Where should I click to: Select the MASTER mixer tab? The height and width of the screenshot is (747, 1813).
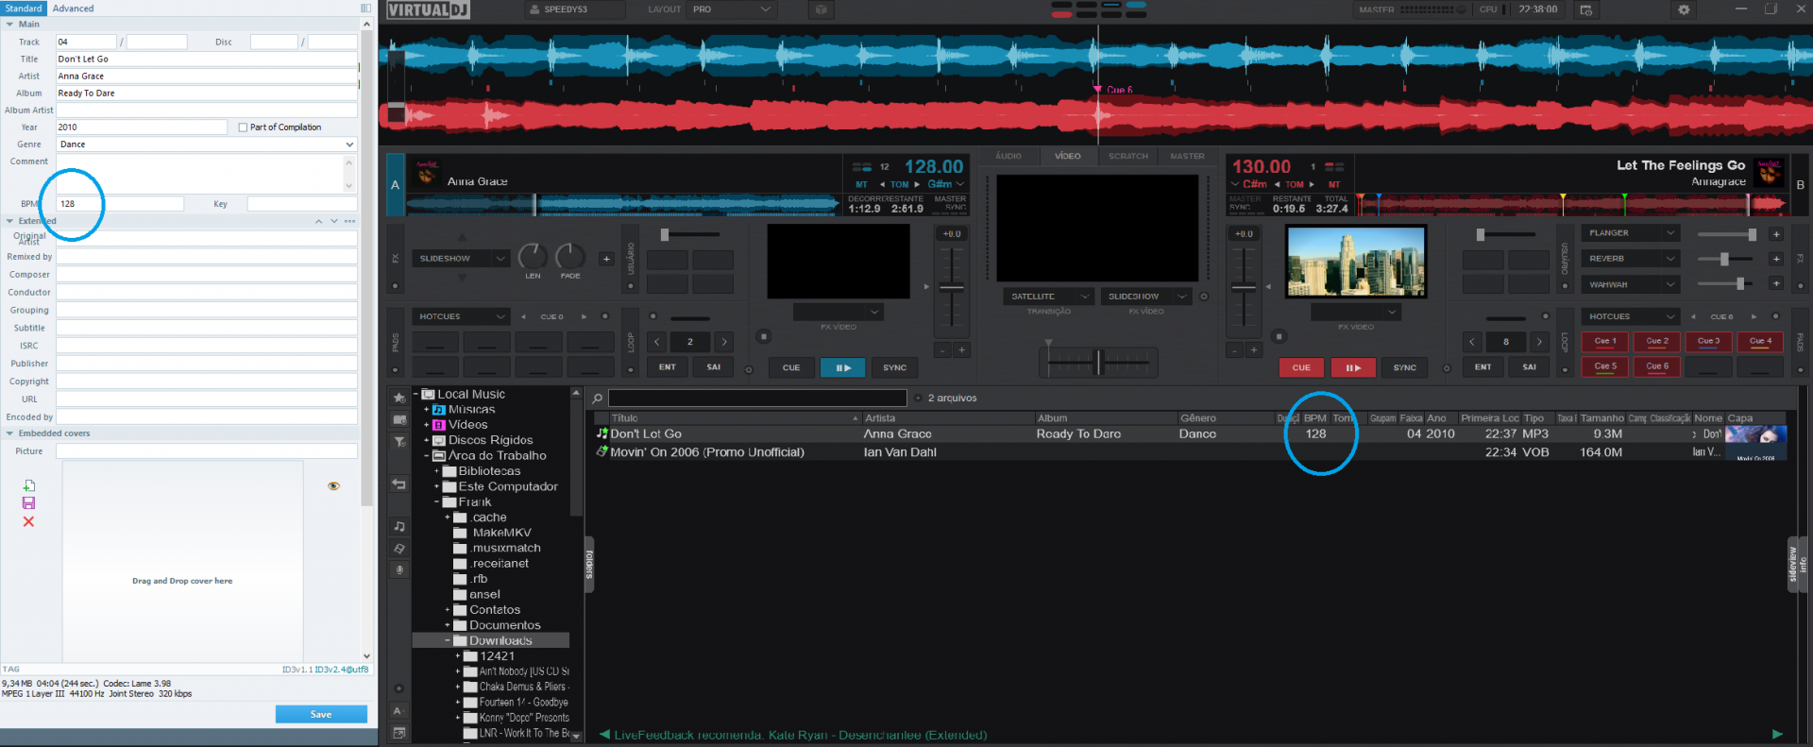1187,156
